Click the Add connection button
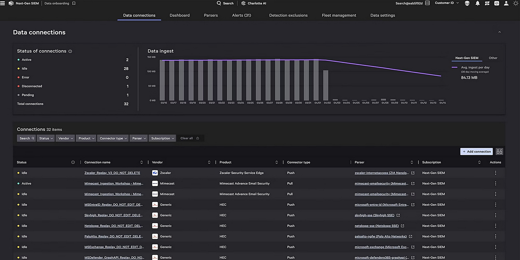The image size is (520, 260). tap(476, 151)
